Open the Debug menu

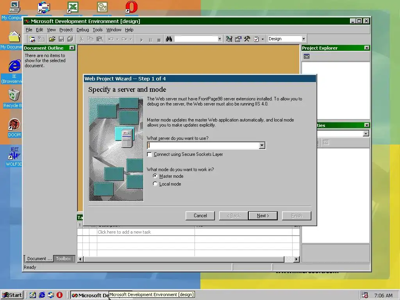click(x=83, y=30)
